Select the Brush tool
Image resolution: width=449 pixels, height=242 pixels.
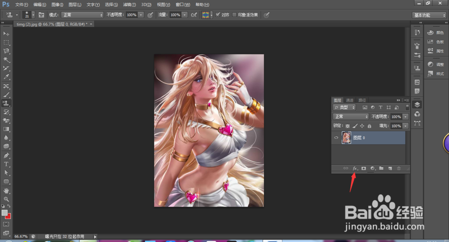tap(6, 95)
